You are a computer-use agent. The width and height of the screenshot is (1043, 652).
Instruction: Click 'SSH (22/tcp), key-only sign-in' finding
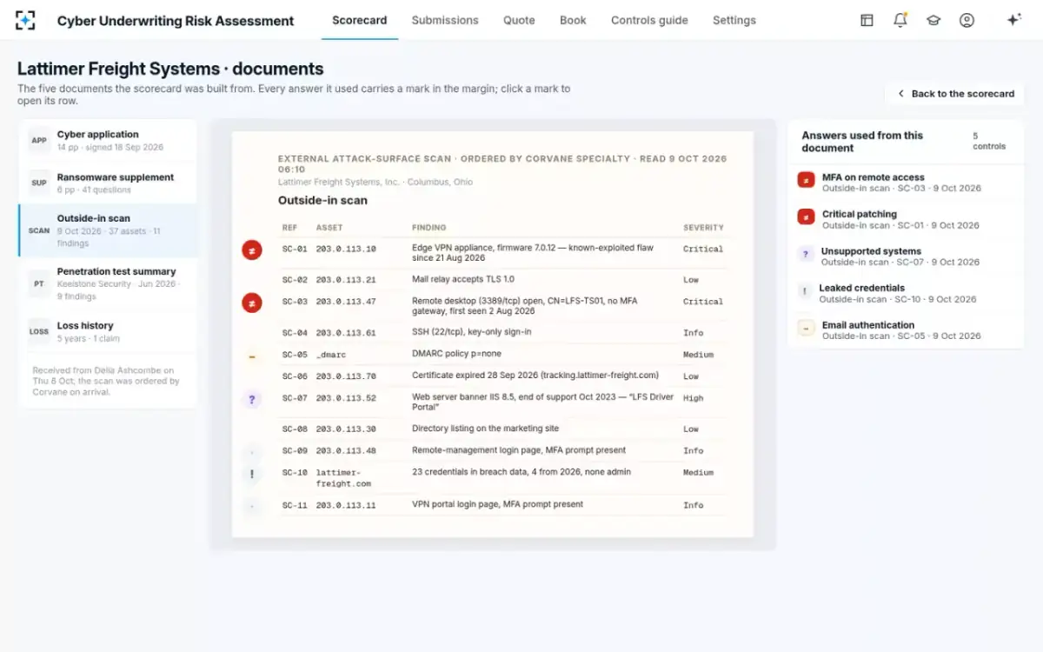pyautogui.click(x=473, y=332)
